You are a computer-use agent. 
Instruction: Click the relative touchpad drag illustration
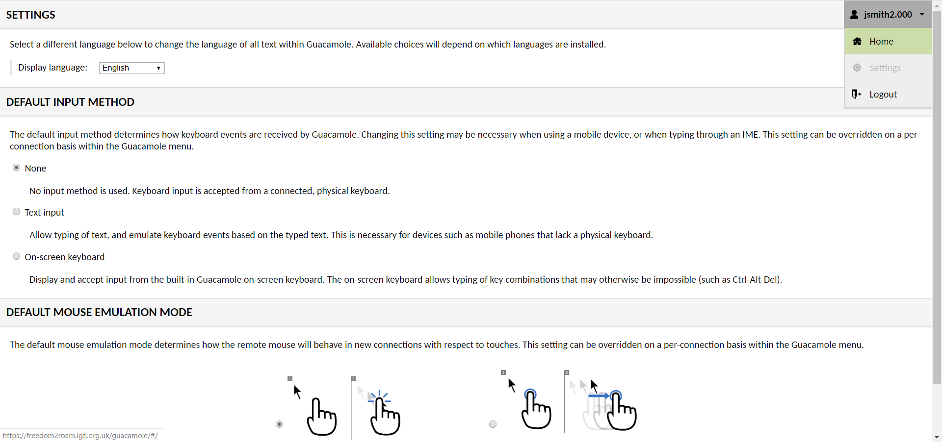pyautogui.click(x=568, y=401)
